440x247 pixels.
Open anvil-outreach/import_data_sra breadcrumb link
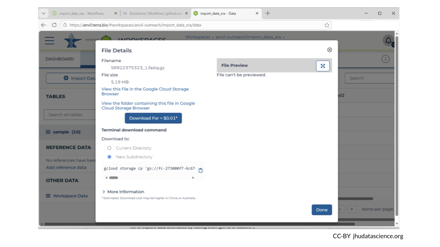coord(248,37)
